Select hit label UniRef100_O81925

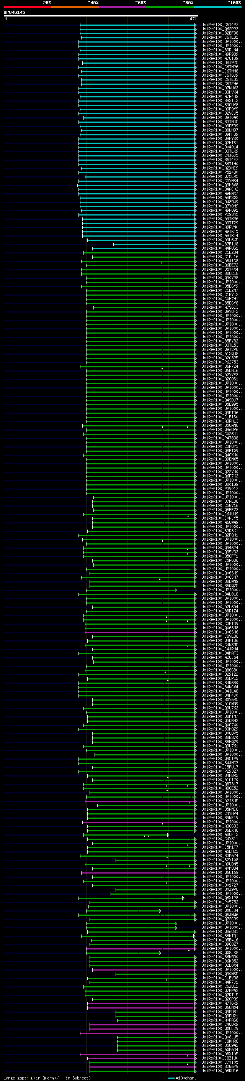point(220,63)
